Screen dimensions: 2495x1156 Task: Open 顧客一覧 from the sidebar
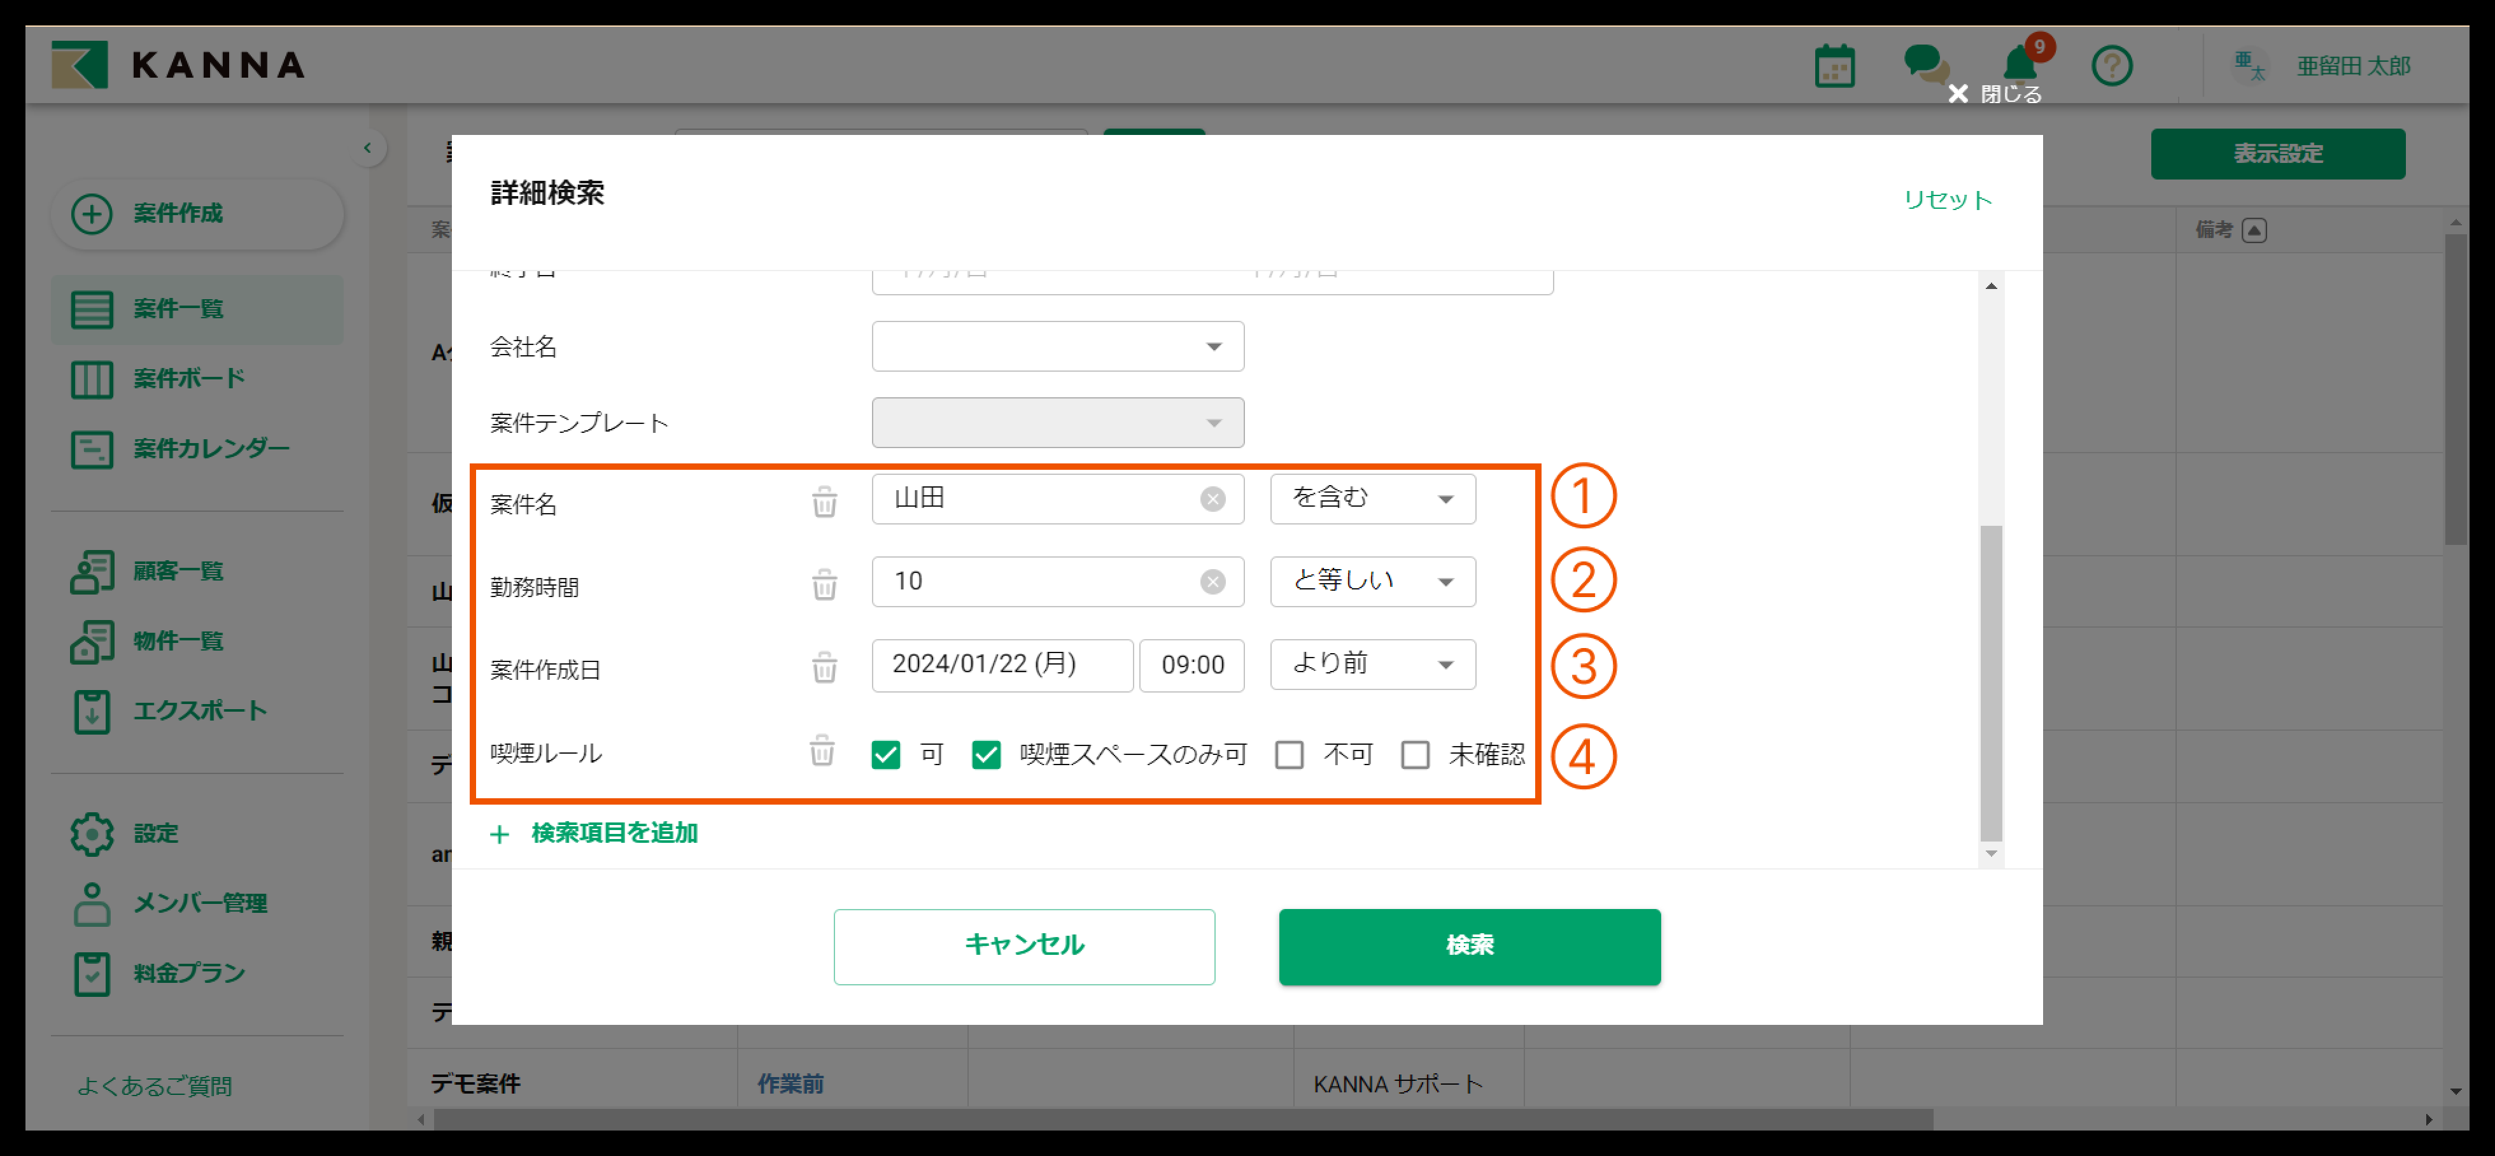178,571
